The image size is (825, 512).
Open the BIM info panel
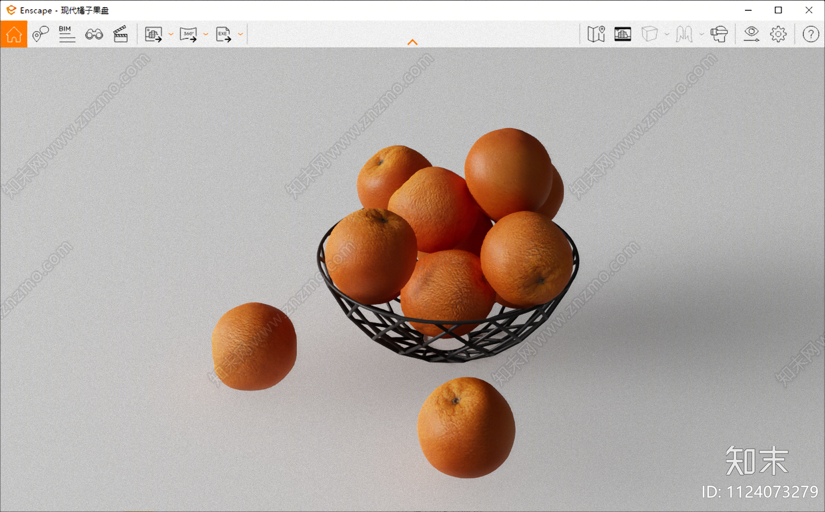pos(67,34)
